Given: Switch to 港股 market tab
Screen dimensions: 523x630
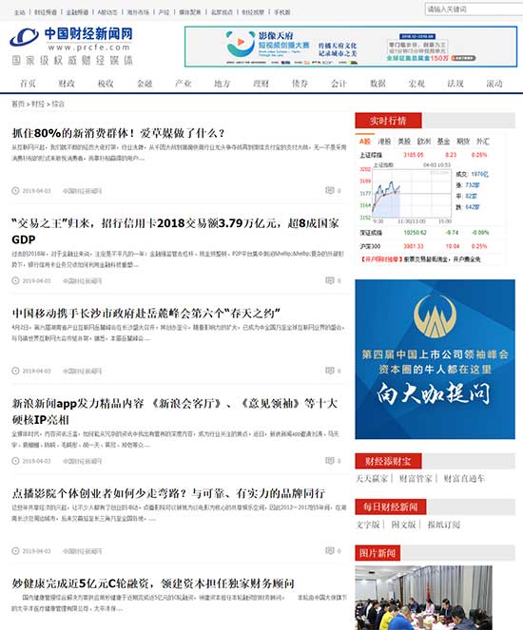Looking at the screenshot, I should point(384,141).
